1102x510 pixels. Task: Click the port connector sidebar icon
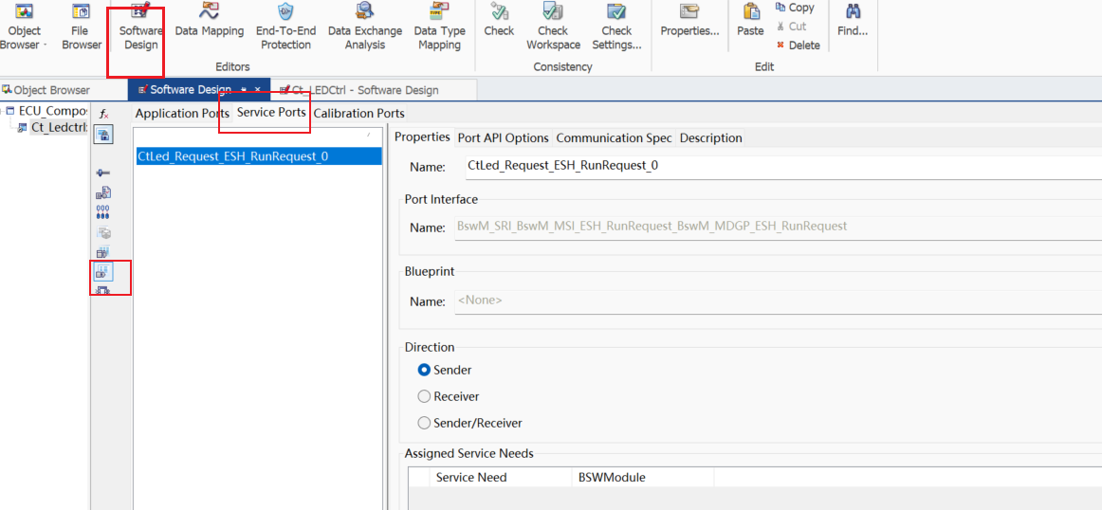tap(103, 173)
